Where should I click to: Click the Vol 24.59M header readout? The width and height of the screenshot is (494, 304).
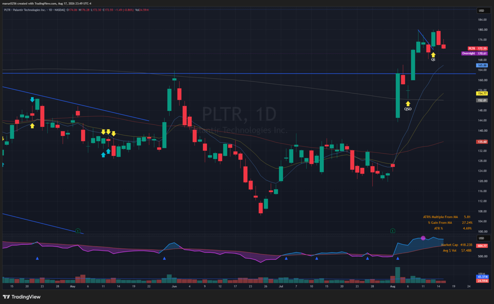coord(142,10)
